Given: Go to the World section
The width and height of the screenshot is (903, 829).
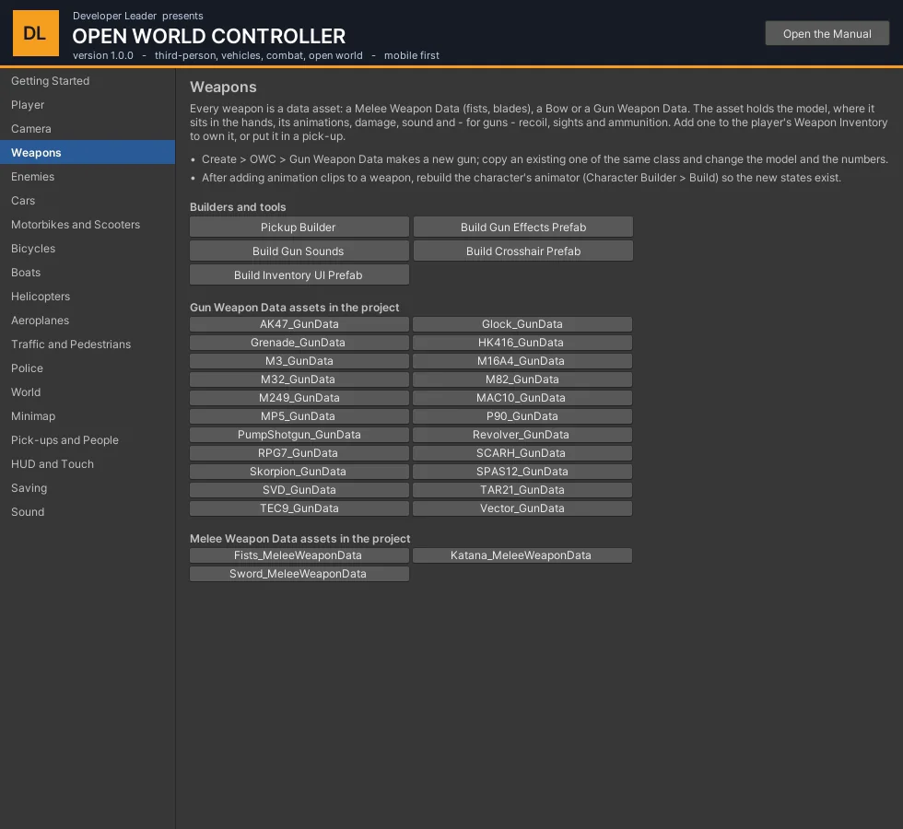Looking at the screenshot, I should (88, 392).
